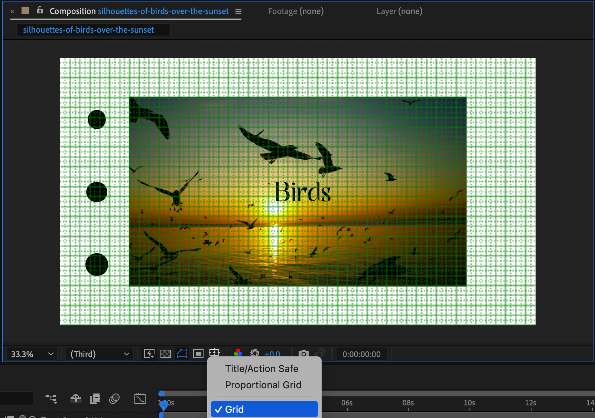Open the 33.3% magnification dropdown
The image size is (595, 418).
point(32,354)
